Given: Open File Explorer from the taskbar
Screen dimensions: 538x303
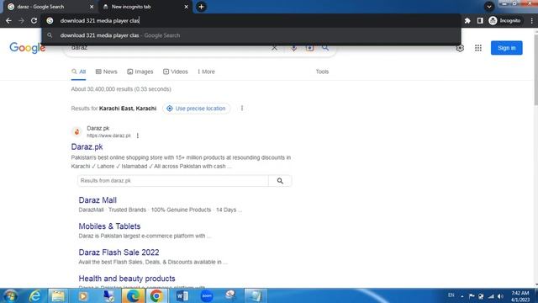Looking at the screenshot, I should point(58,295).
